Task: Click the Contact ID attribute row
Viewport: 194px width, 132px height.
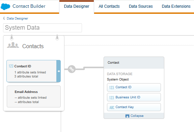Action: click(134, 87)
